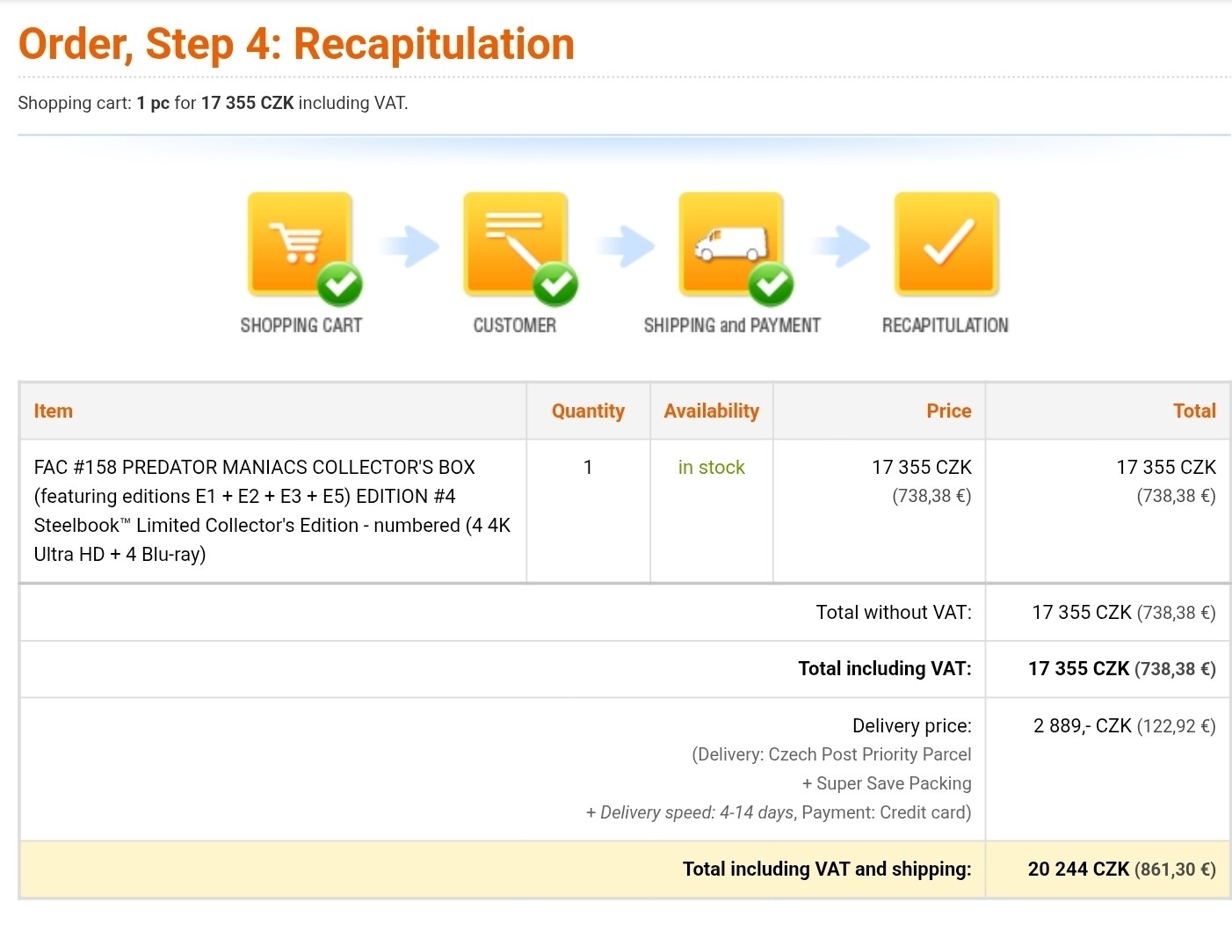The height and width of the screenshot is (946, 1232).
Task: Click the Quantity column header
Action: tap(588, 411)
